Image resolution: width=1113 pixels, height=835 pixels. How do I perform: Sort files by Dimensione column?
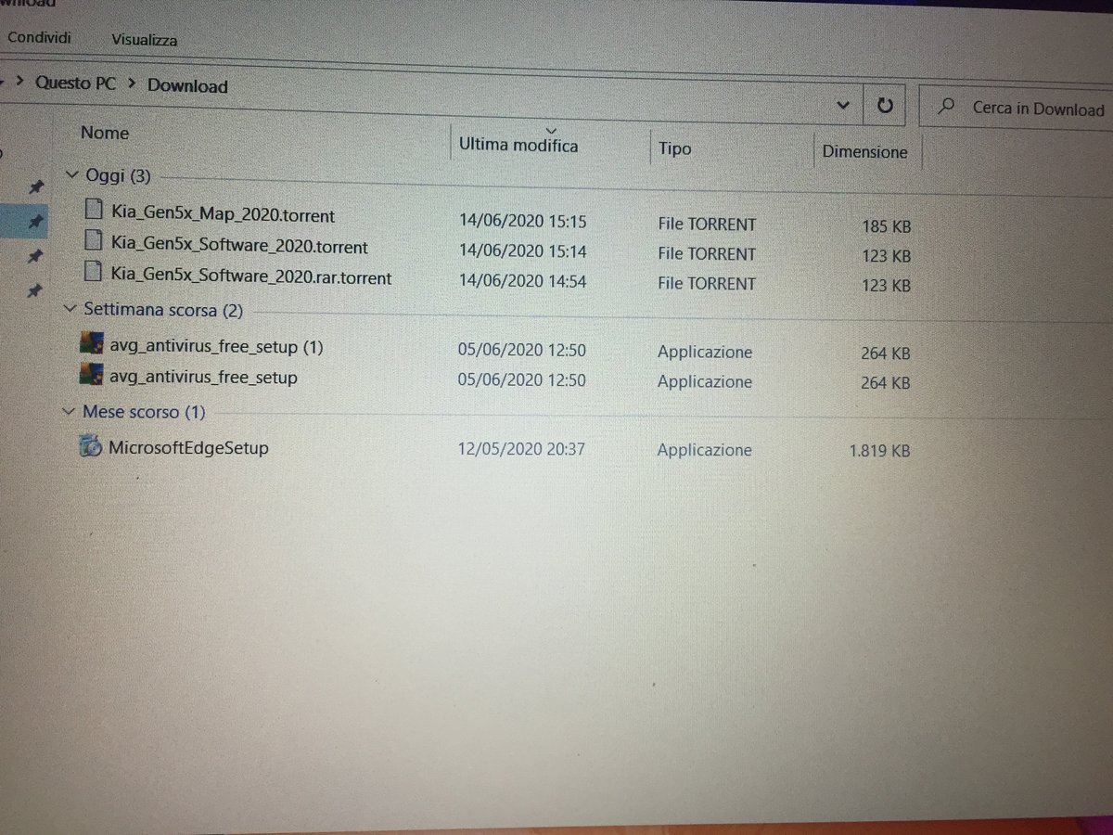[864, 151]
